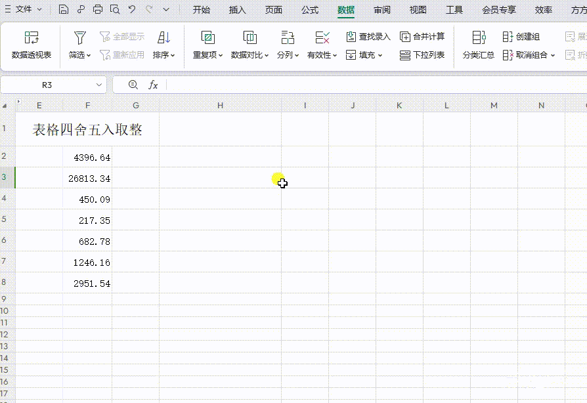Click cell with value 26813.34
587x403 pixels.
87,178
